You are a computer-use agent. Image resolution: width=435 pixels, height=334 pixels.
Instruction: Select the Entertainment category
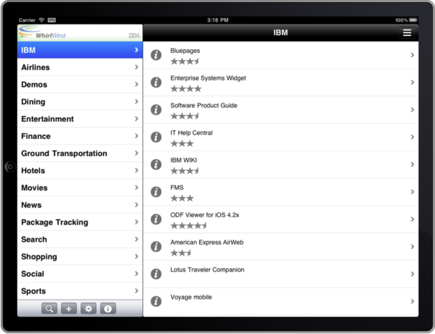click(80, 119)
